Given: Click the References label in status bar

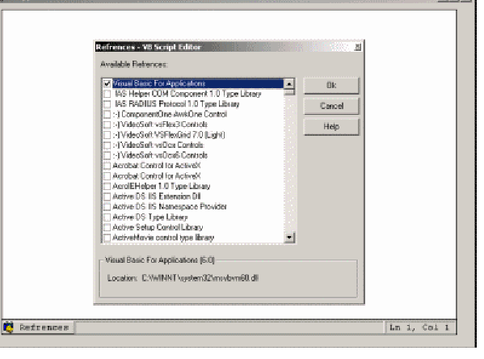Looking at the screenshot, I should (x=44, y=327).
